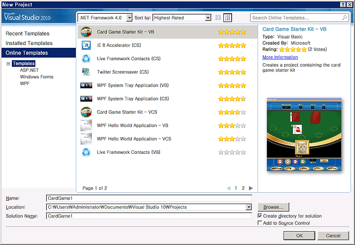Click the OK button
Image resolution: width=355 pixels, height=245 pixels.
click(x=299, y=236)
